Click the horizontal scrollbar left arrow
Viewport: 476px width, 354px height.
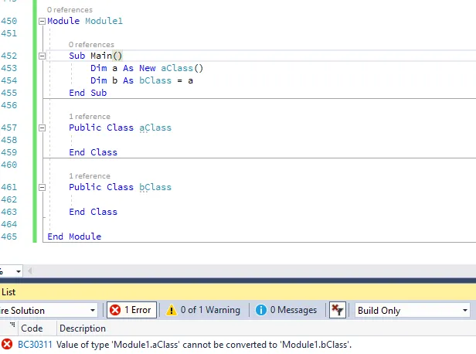click(29, 271)
